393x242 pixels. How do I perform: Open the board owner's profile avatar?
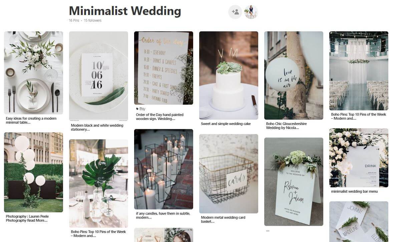click(x=251, y=12)
